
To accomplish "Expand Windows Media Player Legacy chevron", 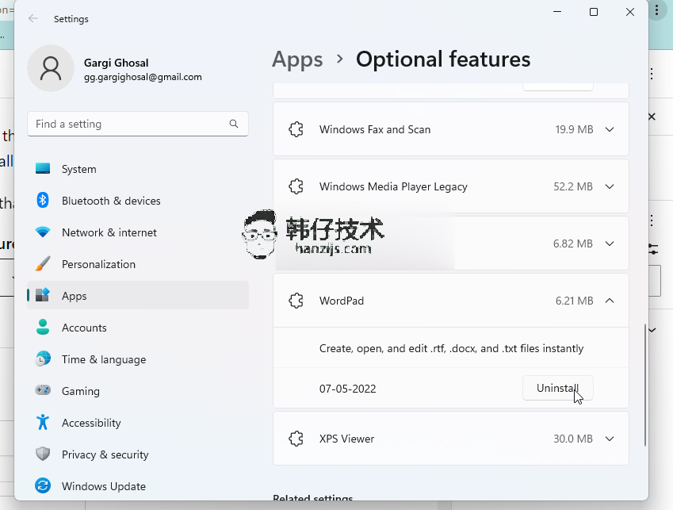I will 610,186.
